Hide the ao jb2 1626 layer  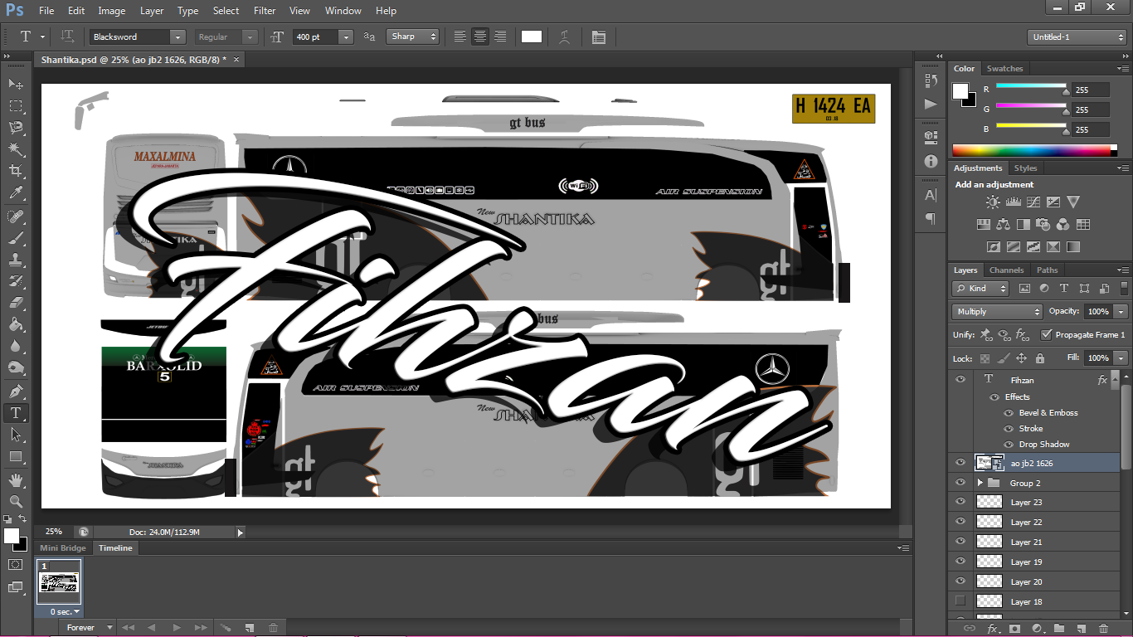tap(960, 463)
